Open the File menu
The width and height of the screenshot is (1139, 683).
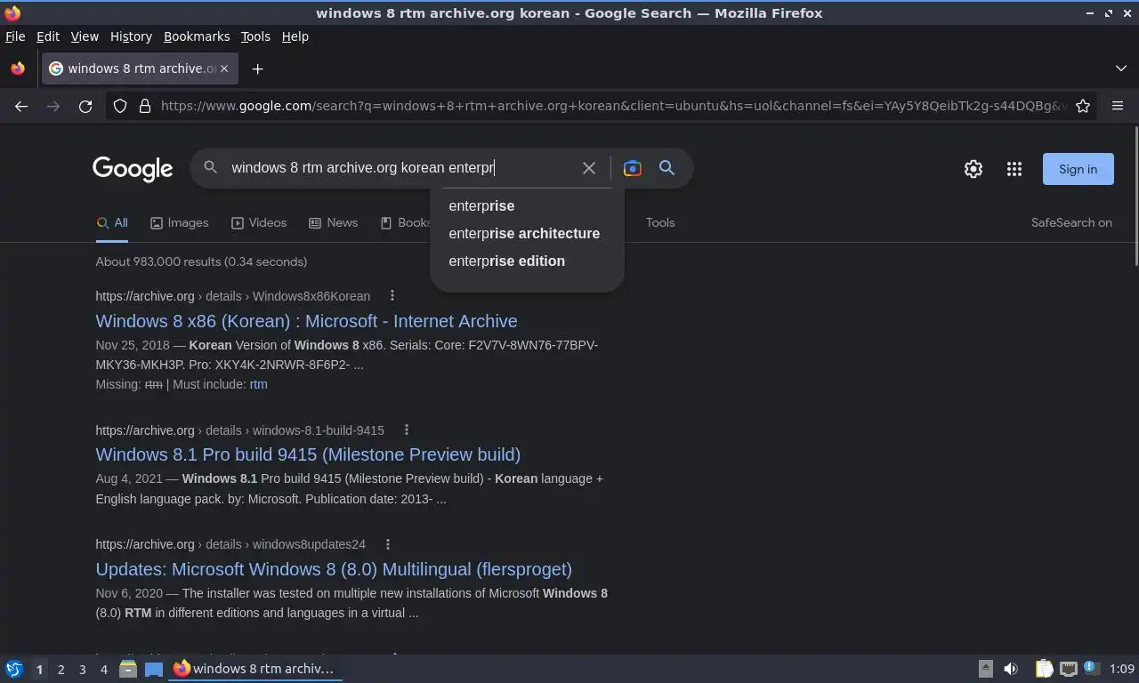15,36
